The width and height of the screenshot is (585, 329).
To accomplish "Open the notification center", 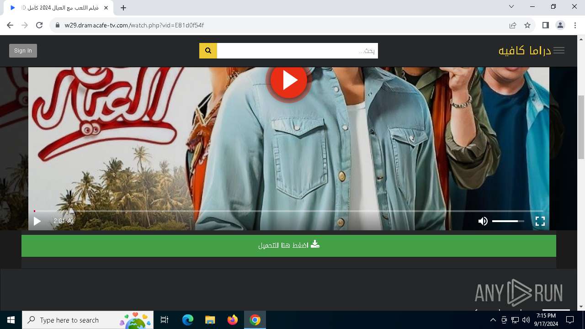I will (x=570, y=320).
